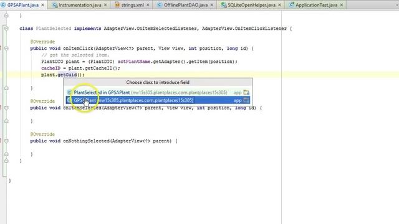The width and height of the screenshot is (399, 224).
Task: Click the strings.xml file icon
Action: pyautogui.click(x=117, y=5)
